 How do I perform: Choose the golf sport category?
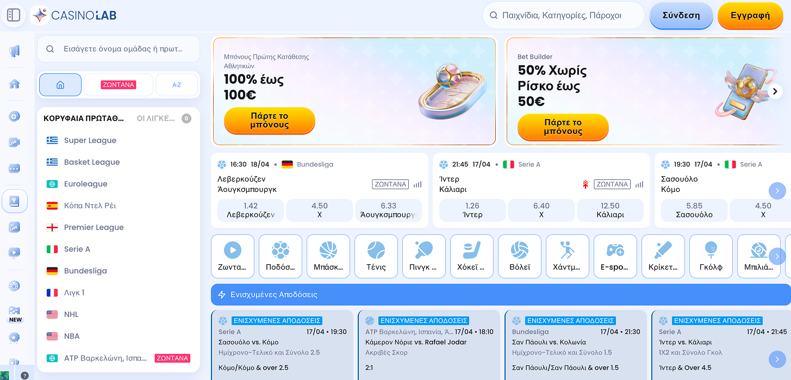coord(711,256)
